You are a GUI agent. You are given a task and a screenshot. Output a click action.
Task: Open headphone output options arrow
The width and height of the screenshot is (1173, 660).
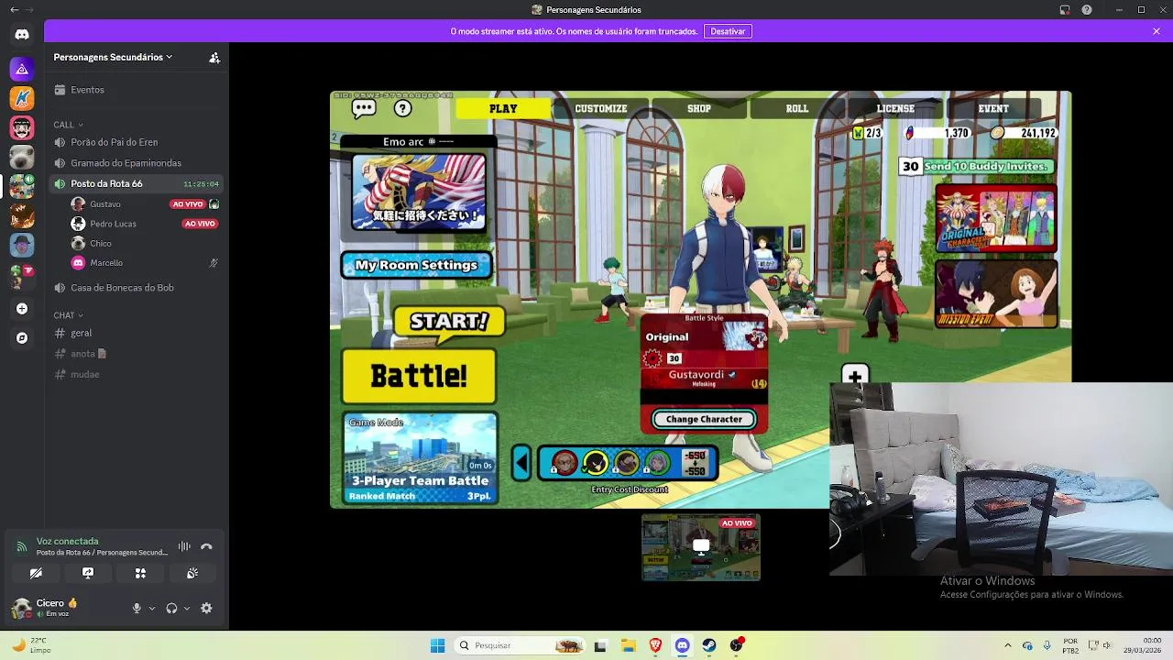(x=187, y=608)
